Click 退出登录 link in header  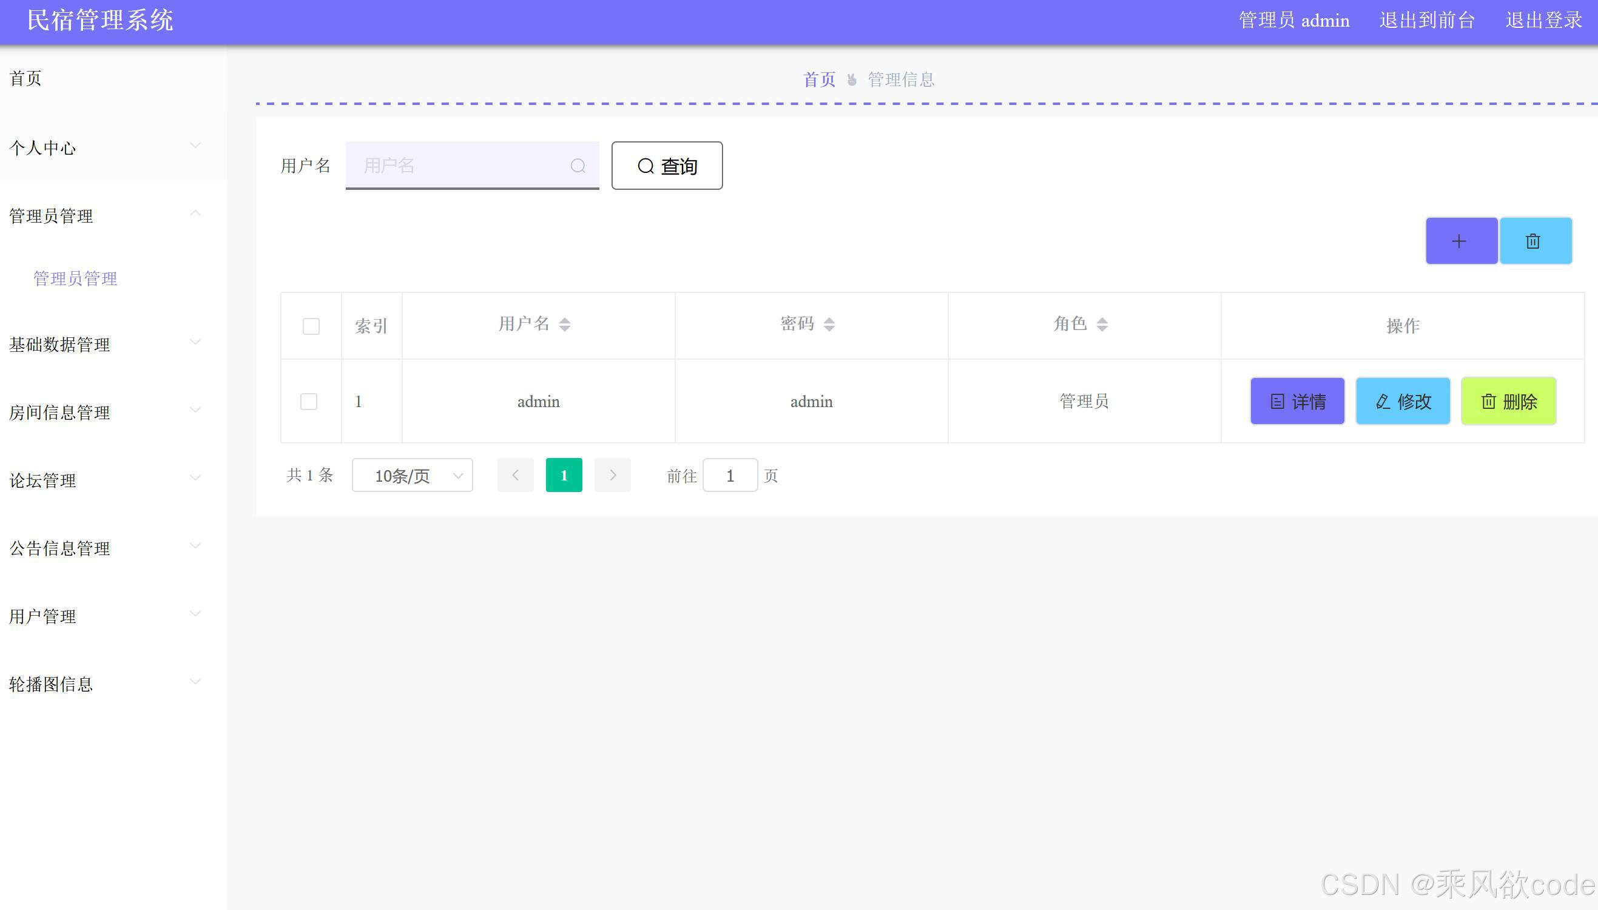(x=1543, y=21)
